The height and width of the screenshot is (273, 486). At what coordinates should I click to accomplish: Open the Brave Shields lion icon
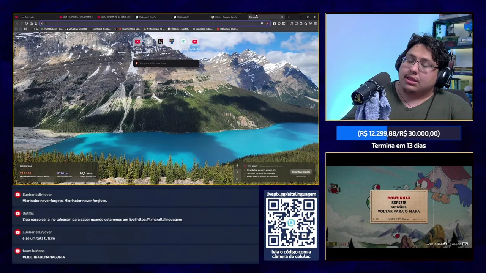[262, 24]
